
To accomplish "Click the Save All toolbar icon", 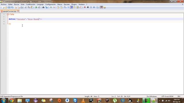I will tap(12, 7).
